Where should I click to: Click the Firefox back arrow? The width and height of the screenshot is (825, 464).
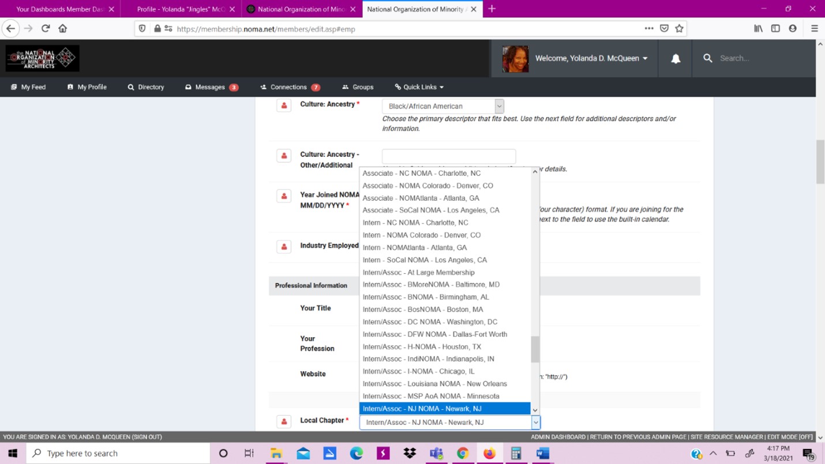pos(10,28)
